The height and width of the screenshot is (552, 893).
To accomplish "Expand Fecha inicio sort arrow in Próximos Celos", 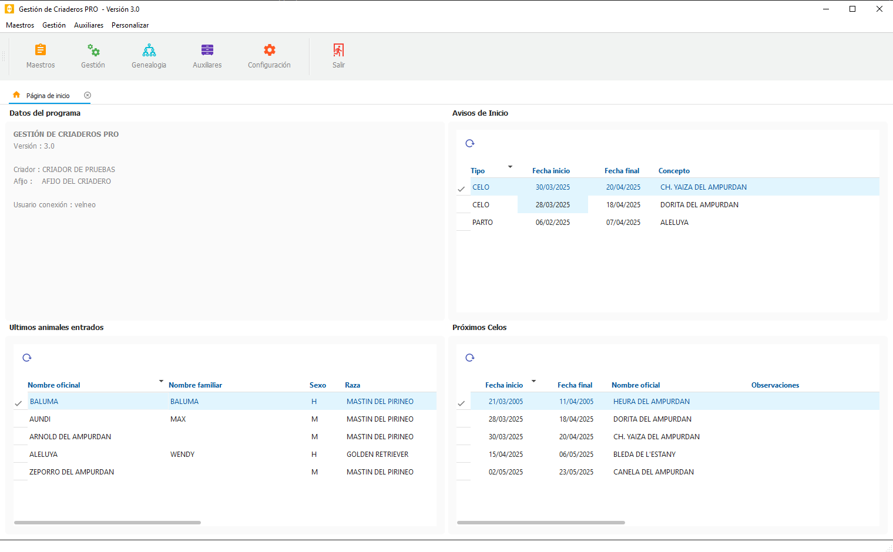I will pyautogui.click(x=533, y=382).
